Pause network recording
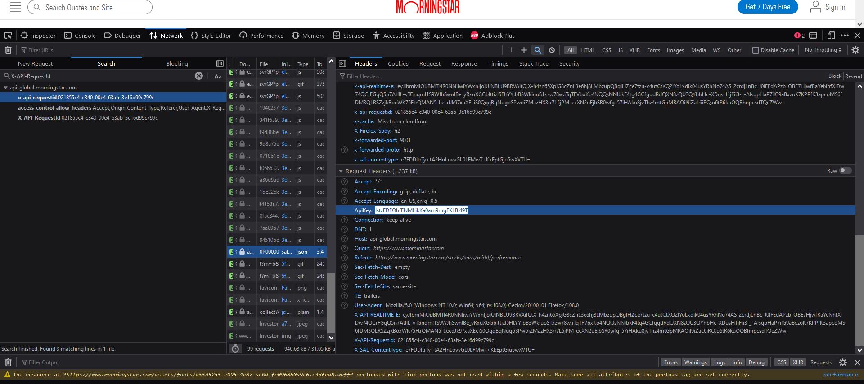Viewport: 864px width, 384px height. coord(510,50)
